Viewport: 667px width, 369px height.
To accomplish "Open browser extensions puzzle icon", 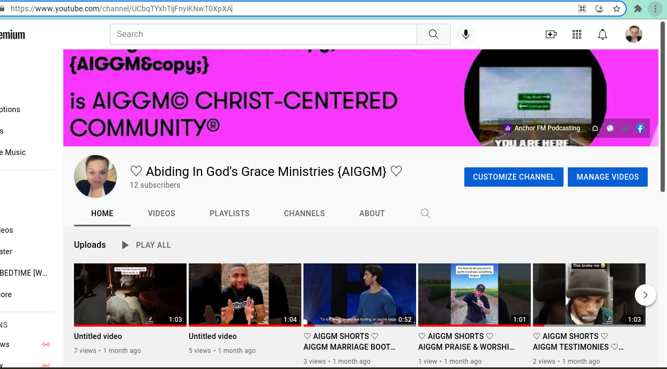I will (x=638, y=9).
